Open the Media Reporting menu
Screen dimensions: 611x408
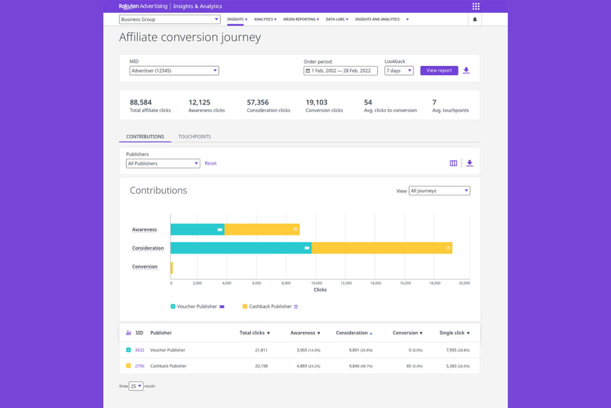pos(301,19)
